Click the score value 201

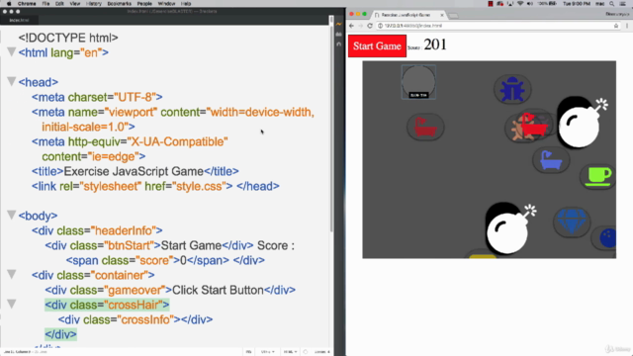coord(435,44)
